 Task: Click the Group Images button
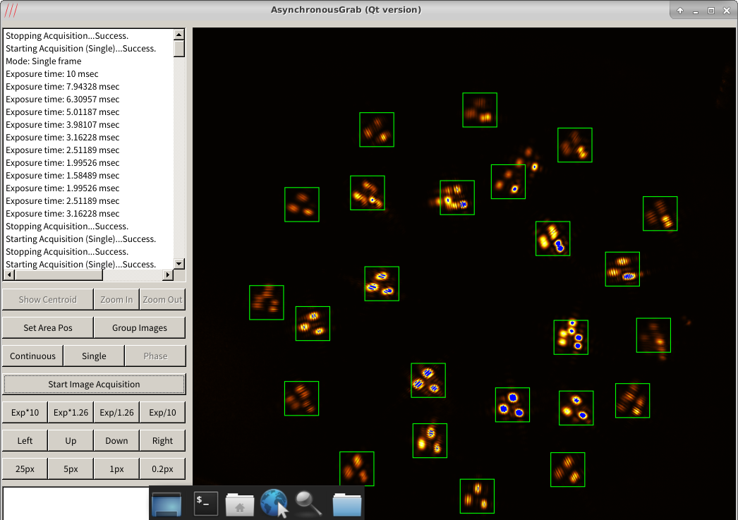point(139,328)
